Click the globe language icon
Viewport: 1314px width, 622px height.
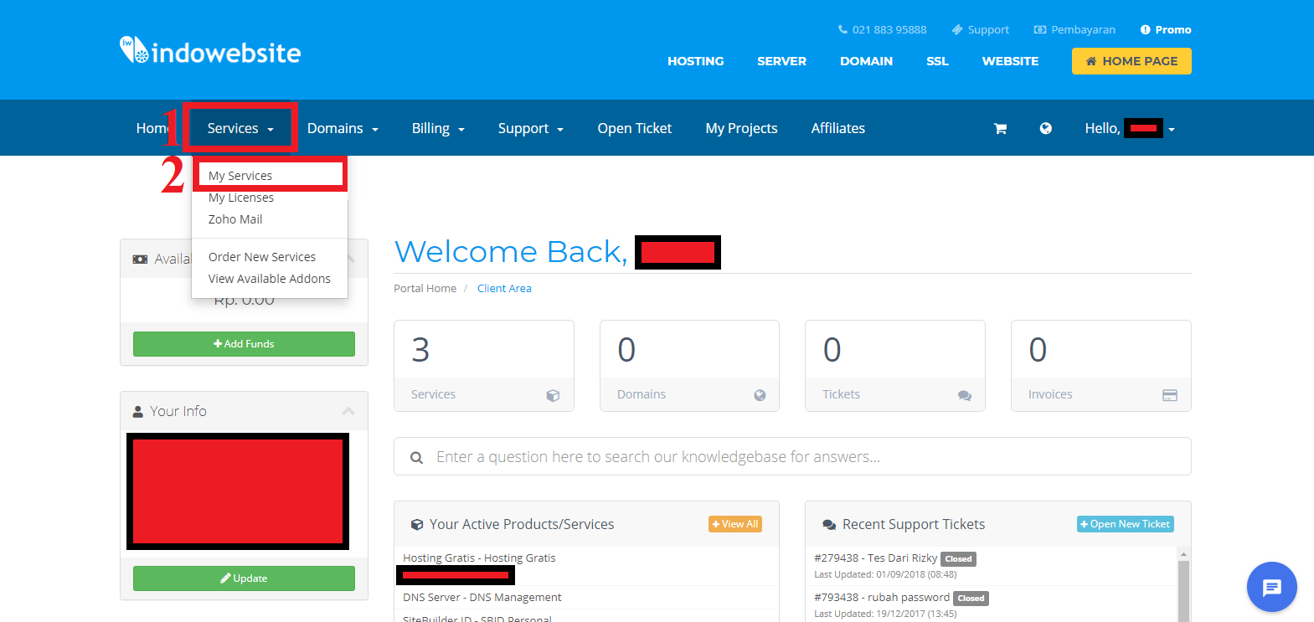(x=1045, y=128)
